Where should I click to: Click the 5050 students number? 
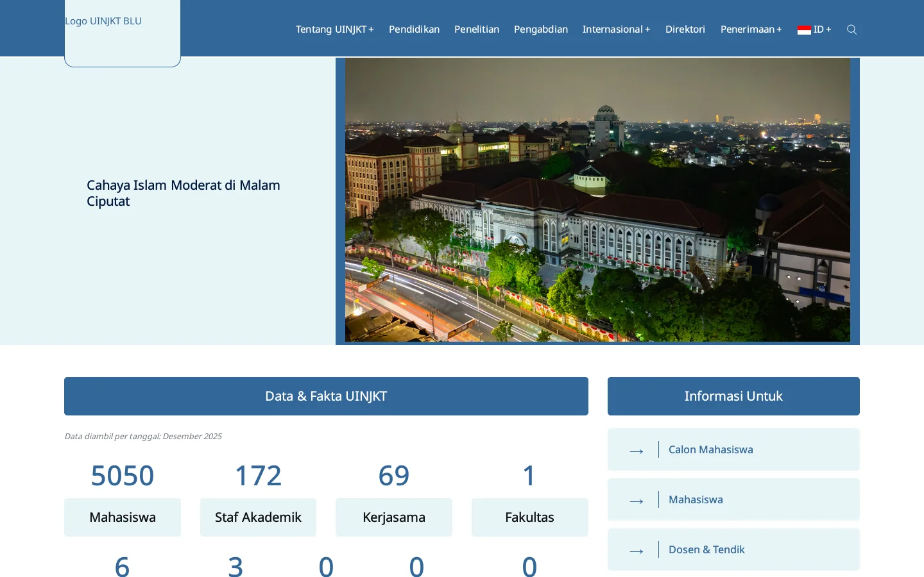click(x=123, y=476)
